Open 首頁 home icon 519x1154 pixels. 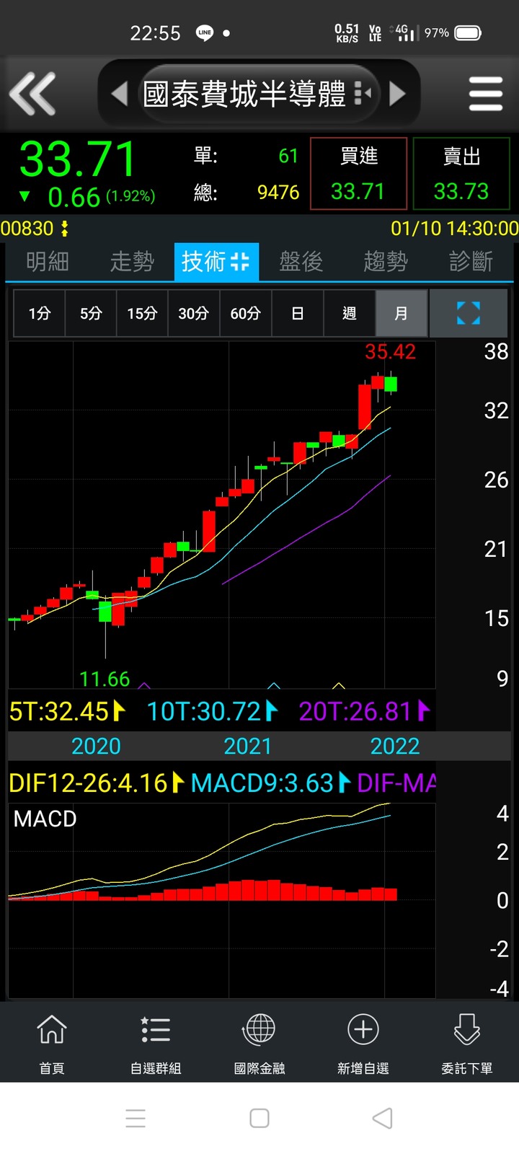tap(52, 1043)
